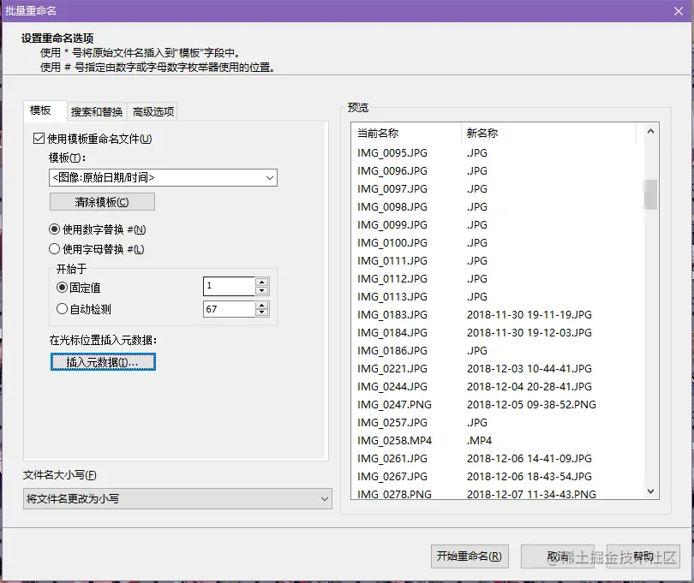Select the IMG_0247.PNG row
Screen dimensions: 694x583
coord(498,405)
